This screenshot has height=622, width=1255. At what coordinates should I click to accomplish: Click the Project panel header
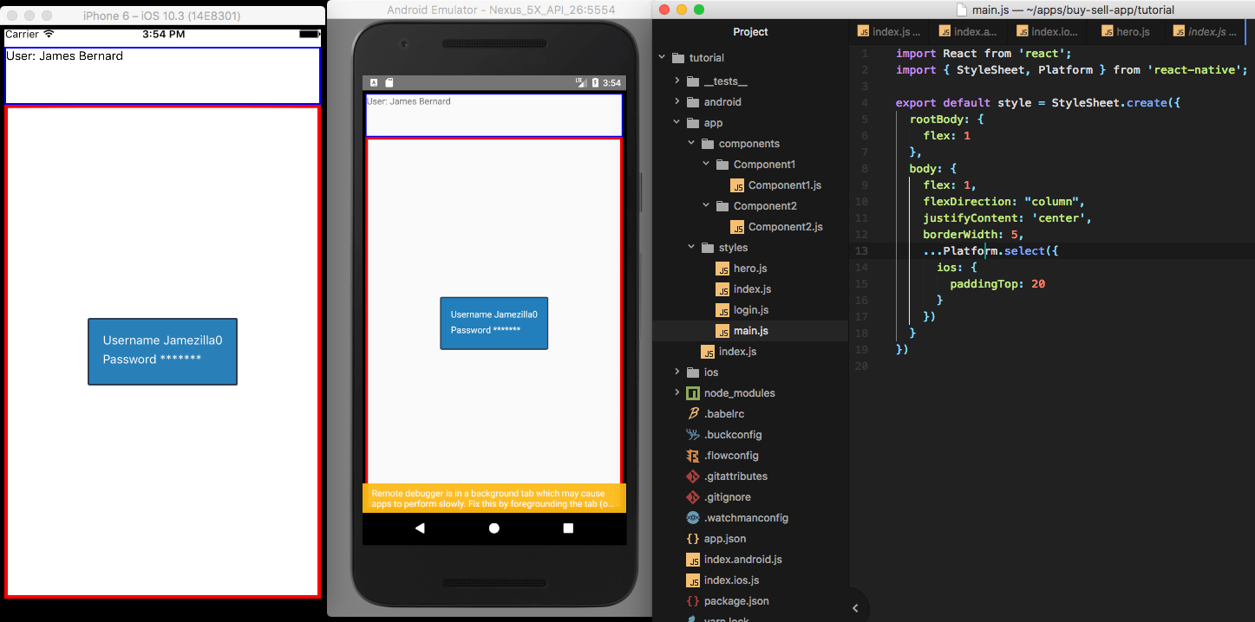pyautogui.click(x=750, y=32)
